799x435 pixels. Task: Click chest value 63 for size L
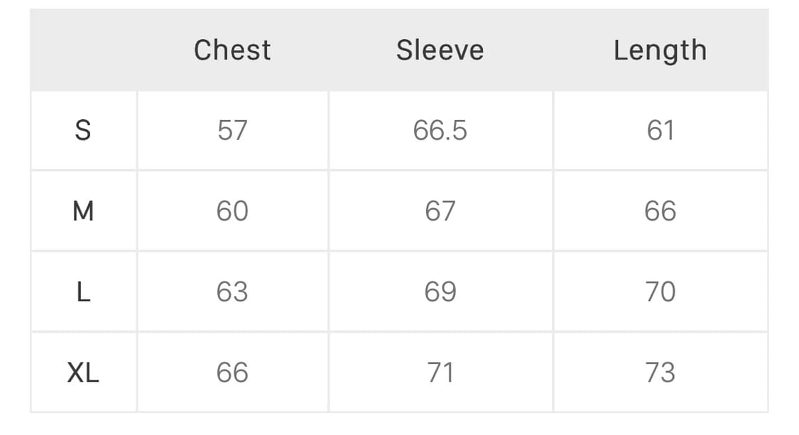click(x=232, y=292)
